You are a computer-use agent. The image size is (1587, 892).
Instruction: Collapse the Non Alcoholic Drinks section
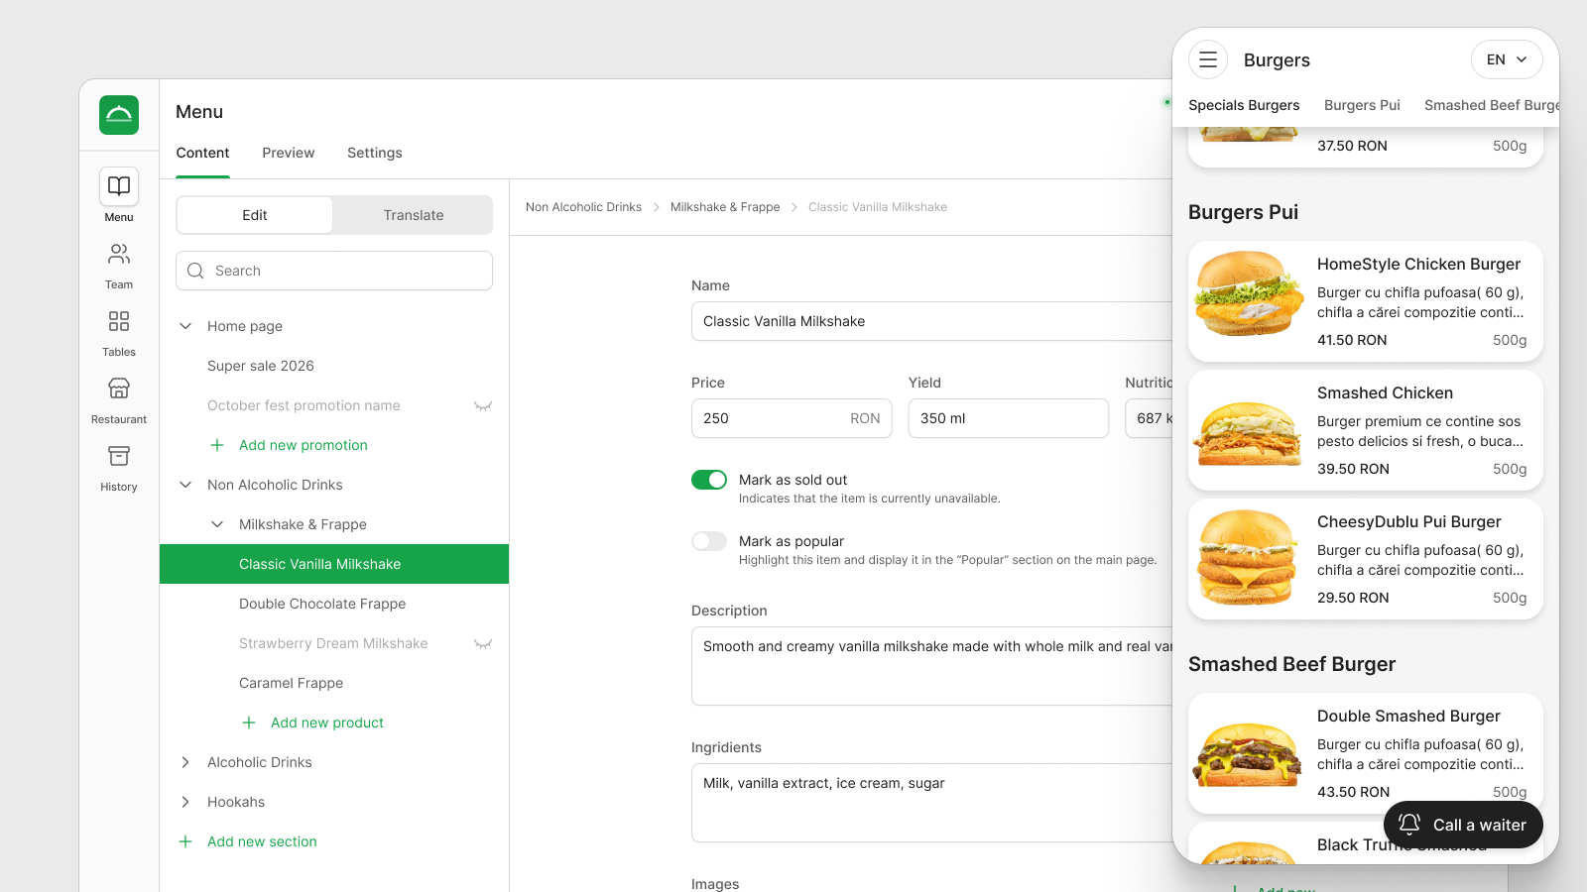(x=185, y=485)
